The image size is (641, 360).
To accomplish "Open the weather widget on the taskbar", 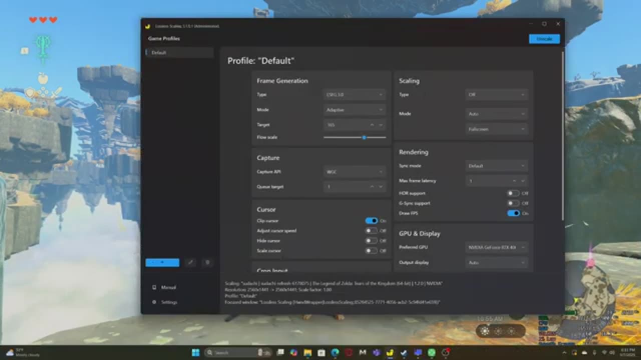I will coord(23,352).
